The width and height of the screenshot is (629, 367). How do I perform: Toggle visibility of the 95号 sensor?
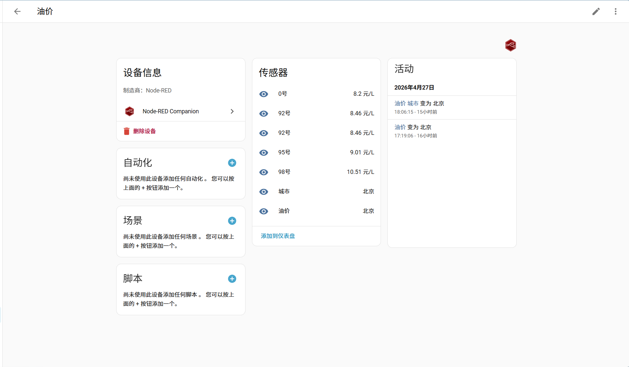tap(264, 153)
